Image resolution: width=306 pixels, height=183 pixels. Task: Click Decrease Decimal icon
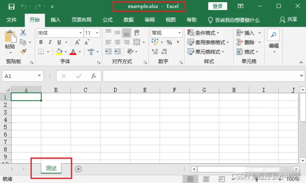pos(164,52)
